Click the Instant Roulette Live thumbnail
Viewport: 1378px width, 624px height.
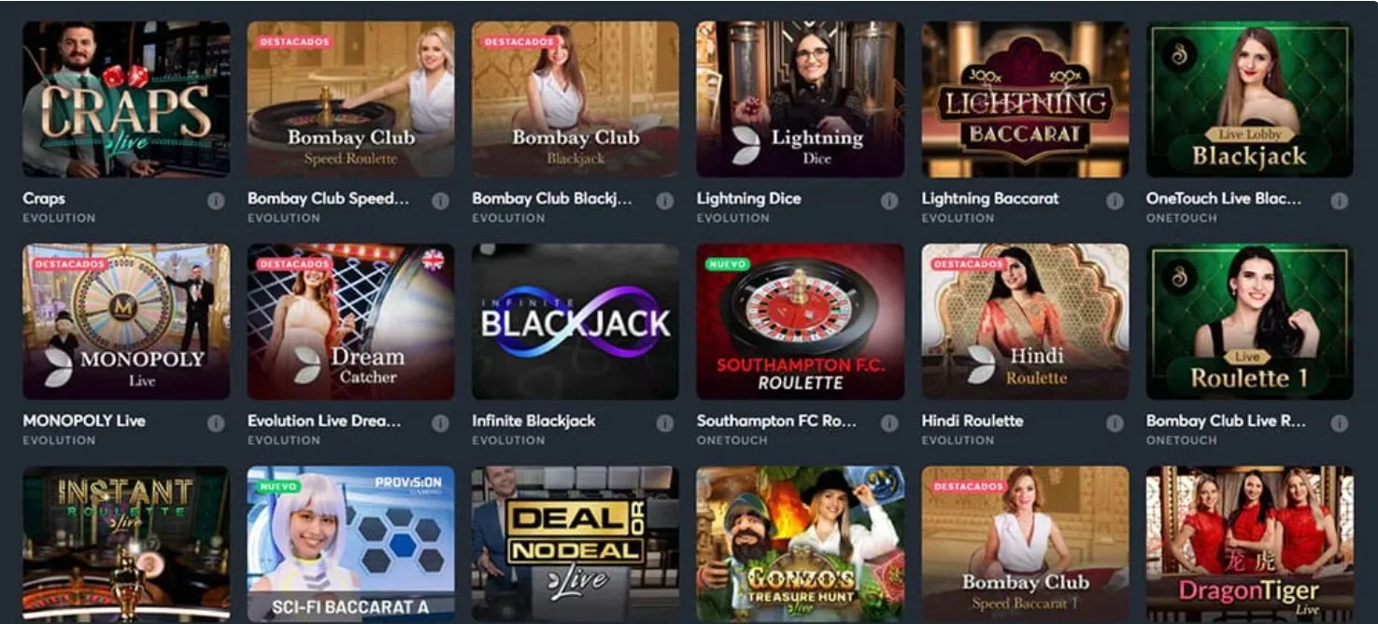point(126,545)
